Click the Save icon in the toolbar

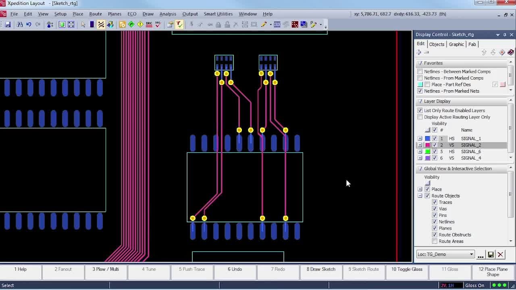pyautogui.click(x=8, y=25)
